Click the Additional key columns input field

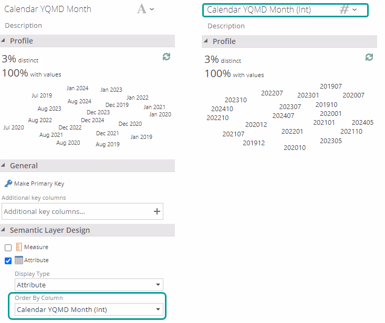point(76,211)
